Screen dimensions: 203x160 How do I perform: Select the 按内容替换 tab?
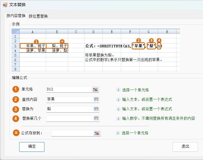(16, 16)
